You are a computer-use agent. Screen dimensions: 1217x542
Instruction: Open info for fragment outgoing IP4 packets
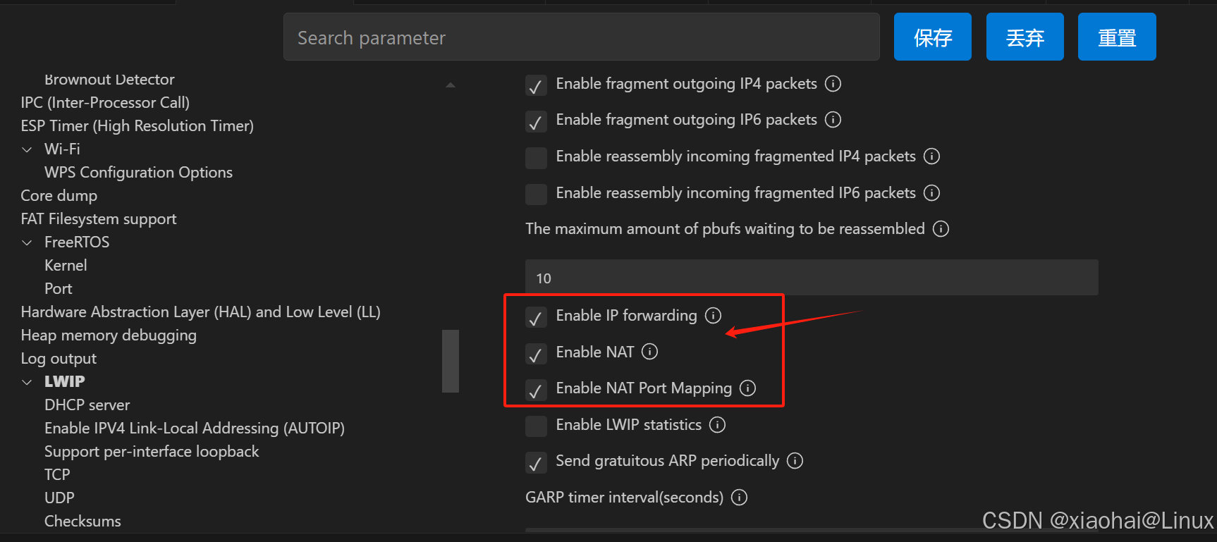pyautogui.click(x=833, y=83)
